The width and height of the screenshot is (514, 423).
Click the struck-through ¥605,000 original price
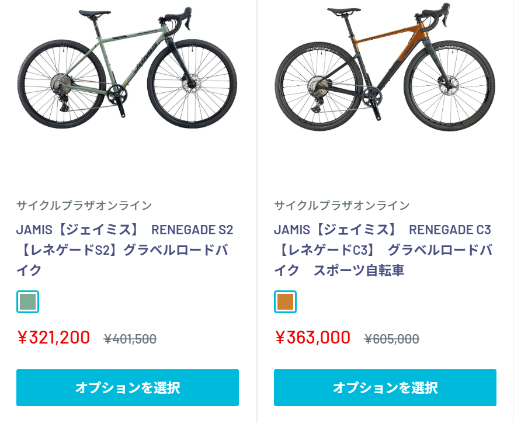click(x=391, y=339)
